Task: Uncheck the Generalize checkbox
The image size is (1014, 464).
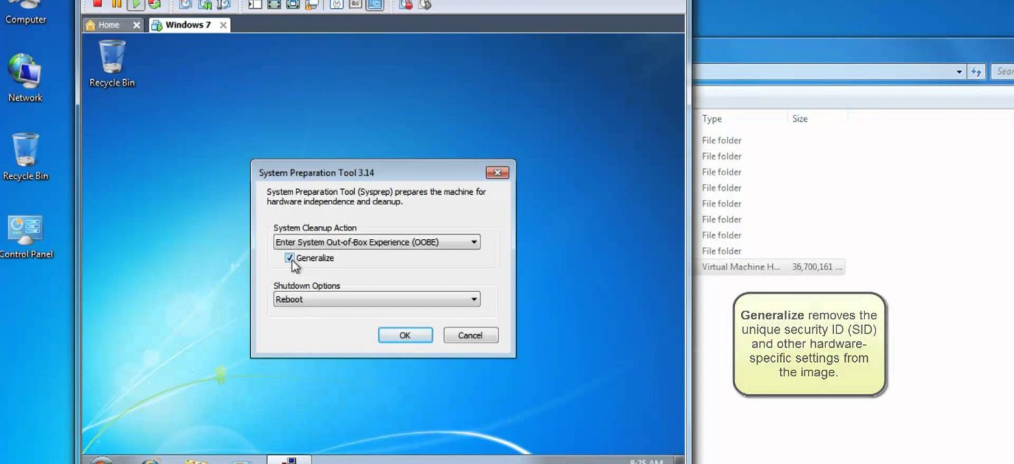Action: (x=289, y=258)
